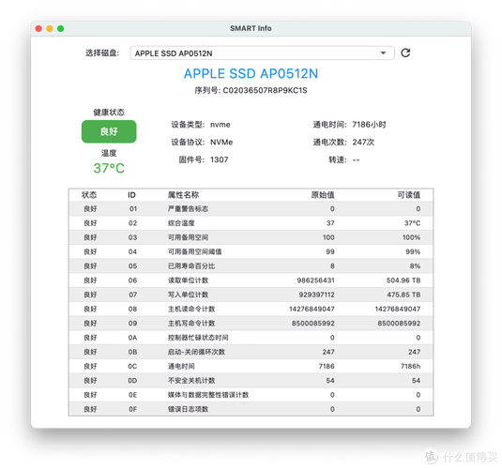
Task: Select the 主机读命令计数 attribute row
Action: click(x=251, y=309)
